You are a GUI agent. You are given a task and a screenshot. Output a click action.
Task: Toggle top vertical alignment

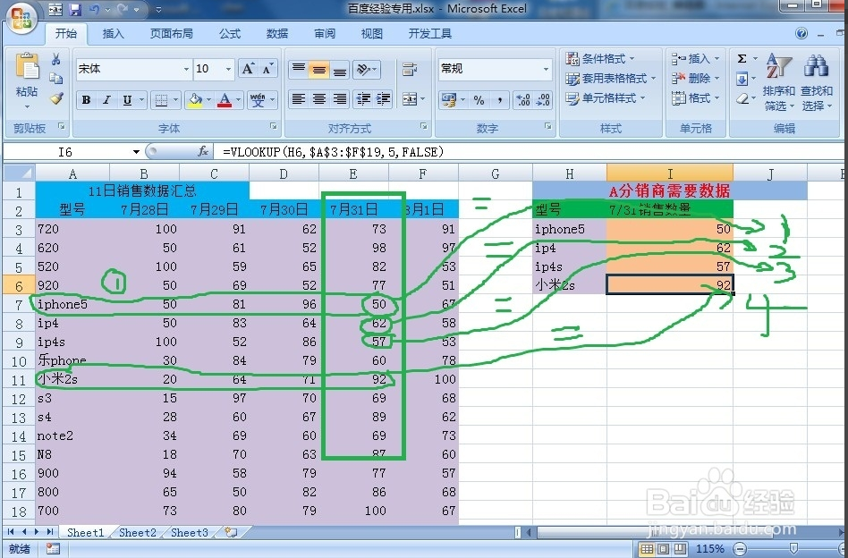tap(299, 69)
